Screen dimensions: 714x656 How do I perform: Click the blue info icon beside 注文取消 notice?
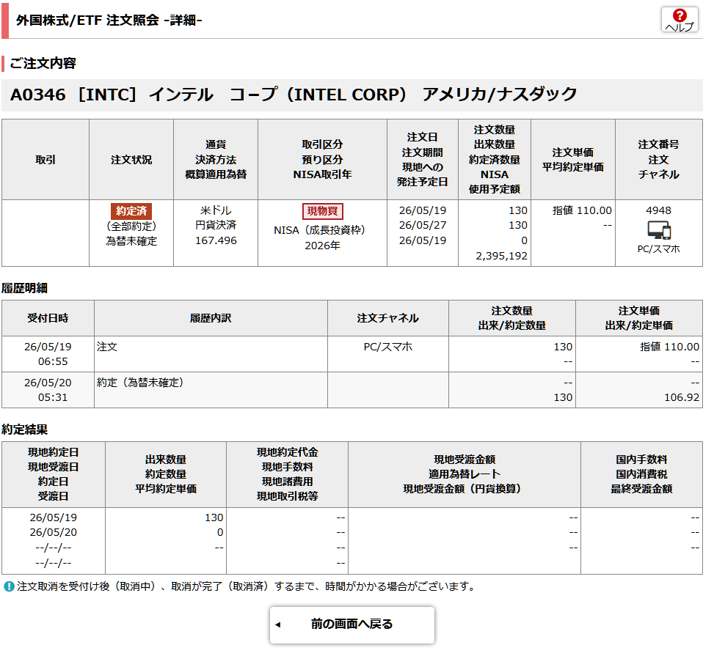(x=9, y=586)
